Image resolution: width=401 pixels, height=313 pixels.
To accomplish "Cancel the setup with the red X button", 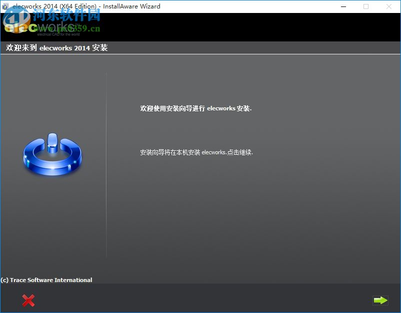I will coord(28,301).
